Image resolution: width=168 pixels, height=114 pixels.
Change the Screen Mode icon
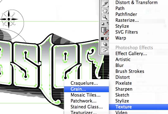click(x=105, y=50)
